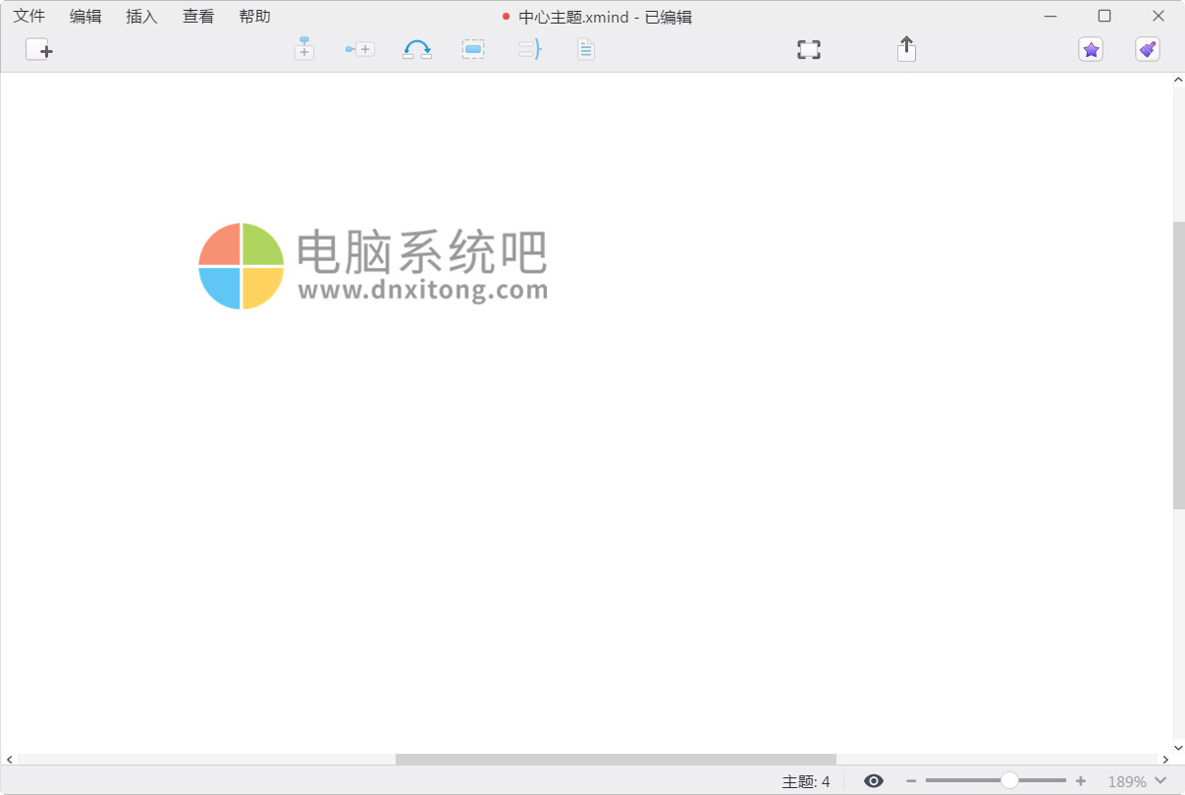The width and height of the screenshot is (1185, 795).
Task: Add a boundary around topics
Action: [473, 49]
